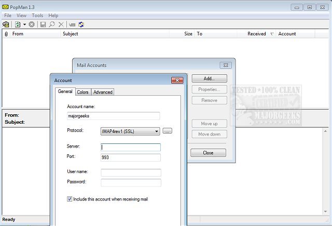Click the magnifier preview toolbar icon
Screen dimensions: 332x226
coord(52,24)
